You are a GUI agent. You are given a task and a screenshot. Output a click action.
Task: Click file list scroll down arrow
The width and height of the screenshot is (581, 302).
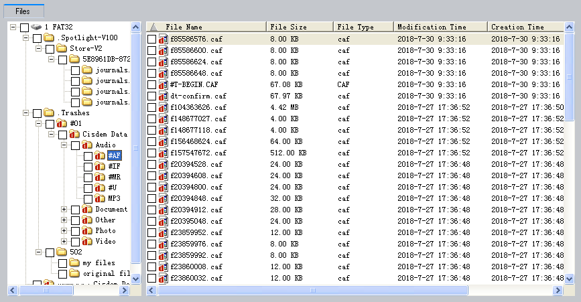(570, 279)
